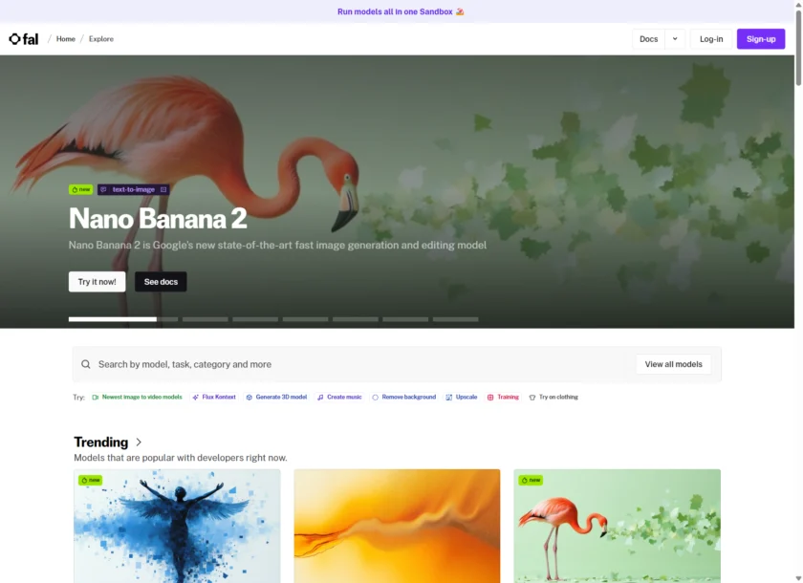The width and height of the screenshot is (803, 583).
Task: Click the sparkle icon beside Flux Kontext
Action: click(195, 397)
